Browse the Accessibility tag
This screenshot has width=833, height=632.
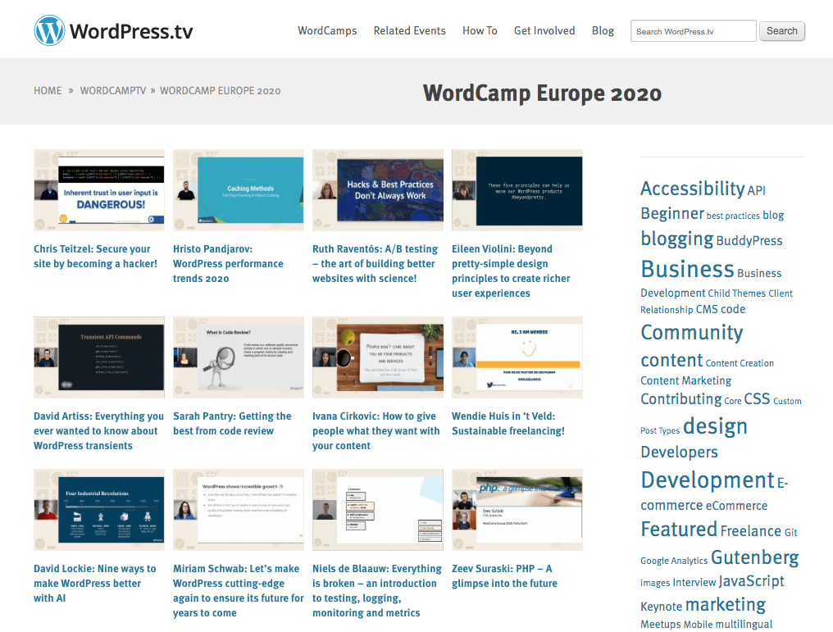(692, 188)
